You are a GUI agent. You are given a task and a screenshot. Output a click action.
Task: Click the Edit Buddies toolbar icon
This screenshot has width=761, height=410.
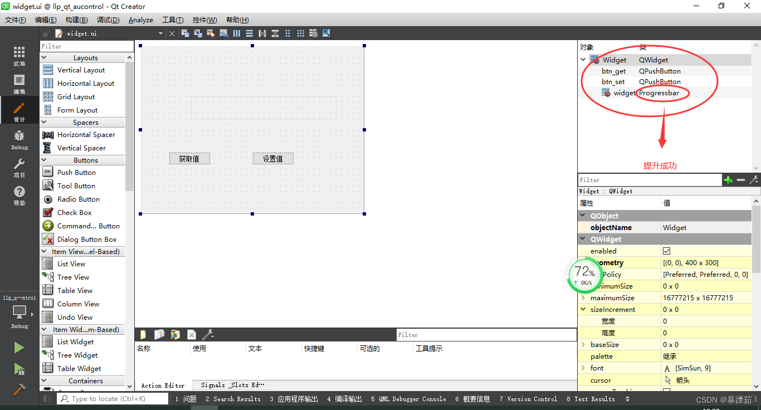point(211,33)
